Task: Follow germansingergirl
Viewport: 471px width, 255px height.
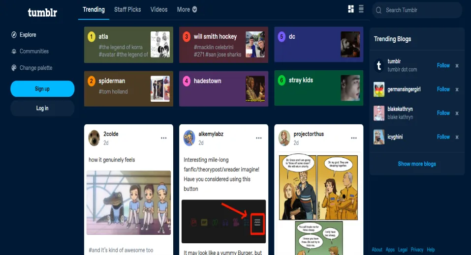Action: click(443, 89)
